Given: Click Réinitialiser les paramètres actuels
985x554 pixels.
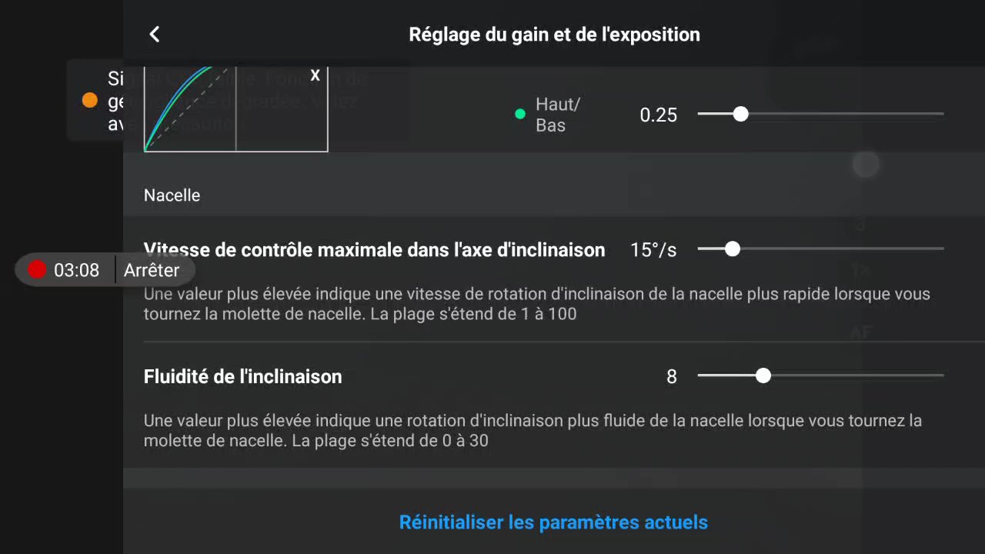Looking at the screenshot, I should pos(553,522).
